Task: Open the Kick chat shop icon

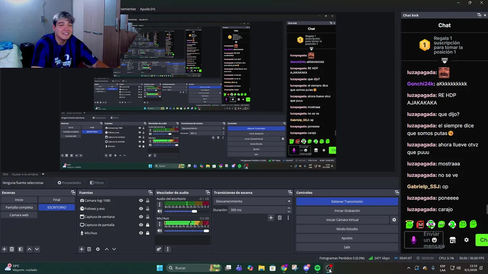Action: coord(453,240)
